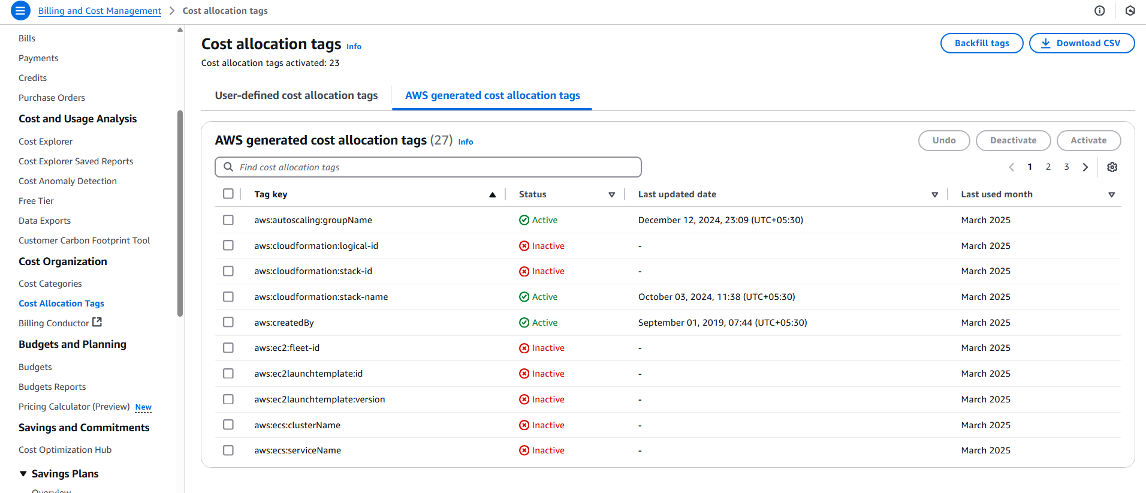Click the Download CSV button
The height and width of the screenshot is (493, 1146).
(x=1081, y=43)
